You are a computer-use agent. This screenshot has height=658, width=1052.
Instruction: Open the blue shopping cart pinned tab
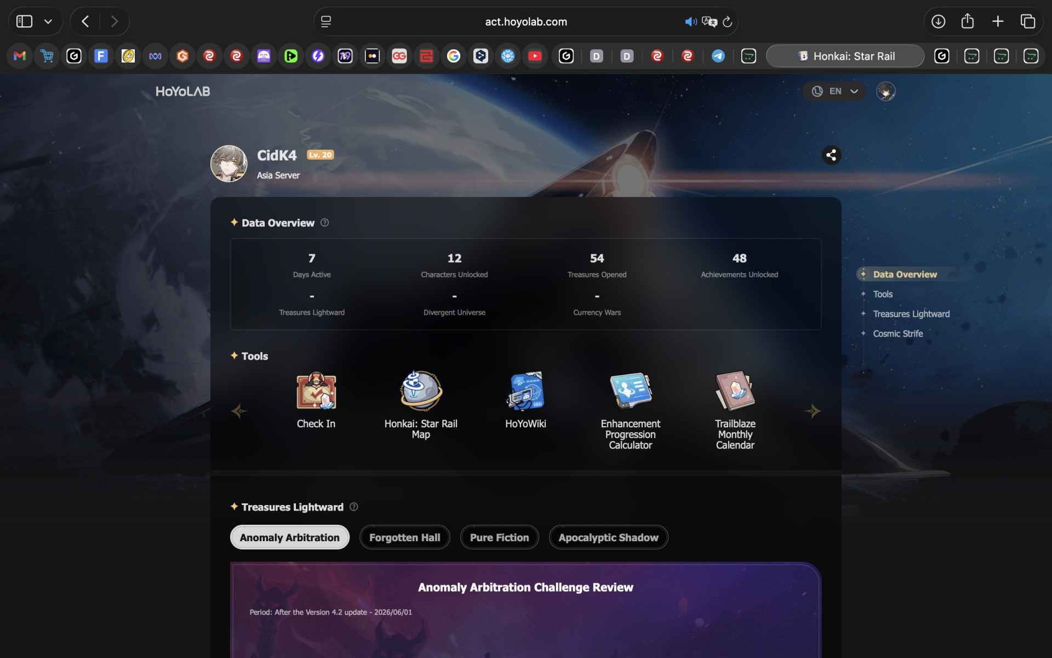(x=47, y=56)
